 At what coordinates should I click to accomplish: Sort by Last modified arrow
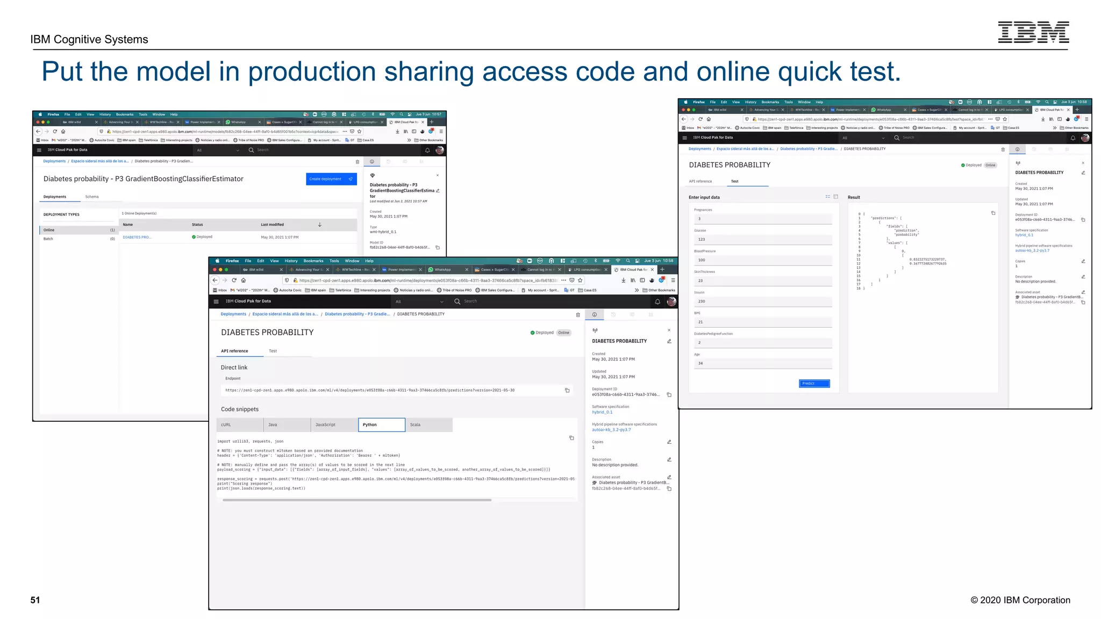320,225
